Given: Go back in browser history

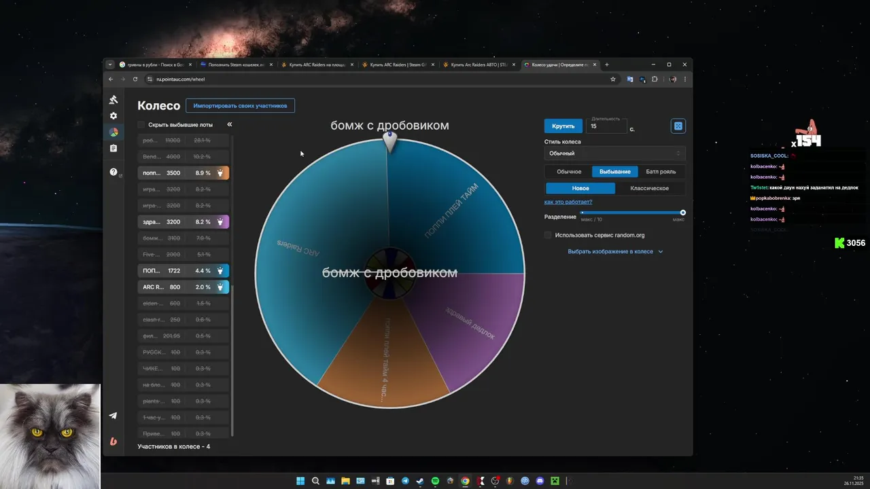Looking at the screenshot, I should coord(111,79).
